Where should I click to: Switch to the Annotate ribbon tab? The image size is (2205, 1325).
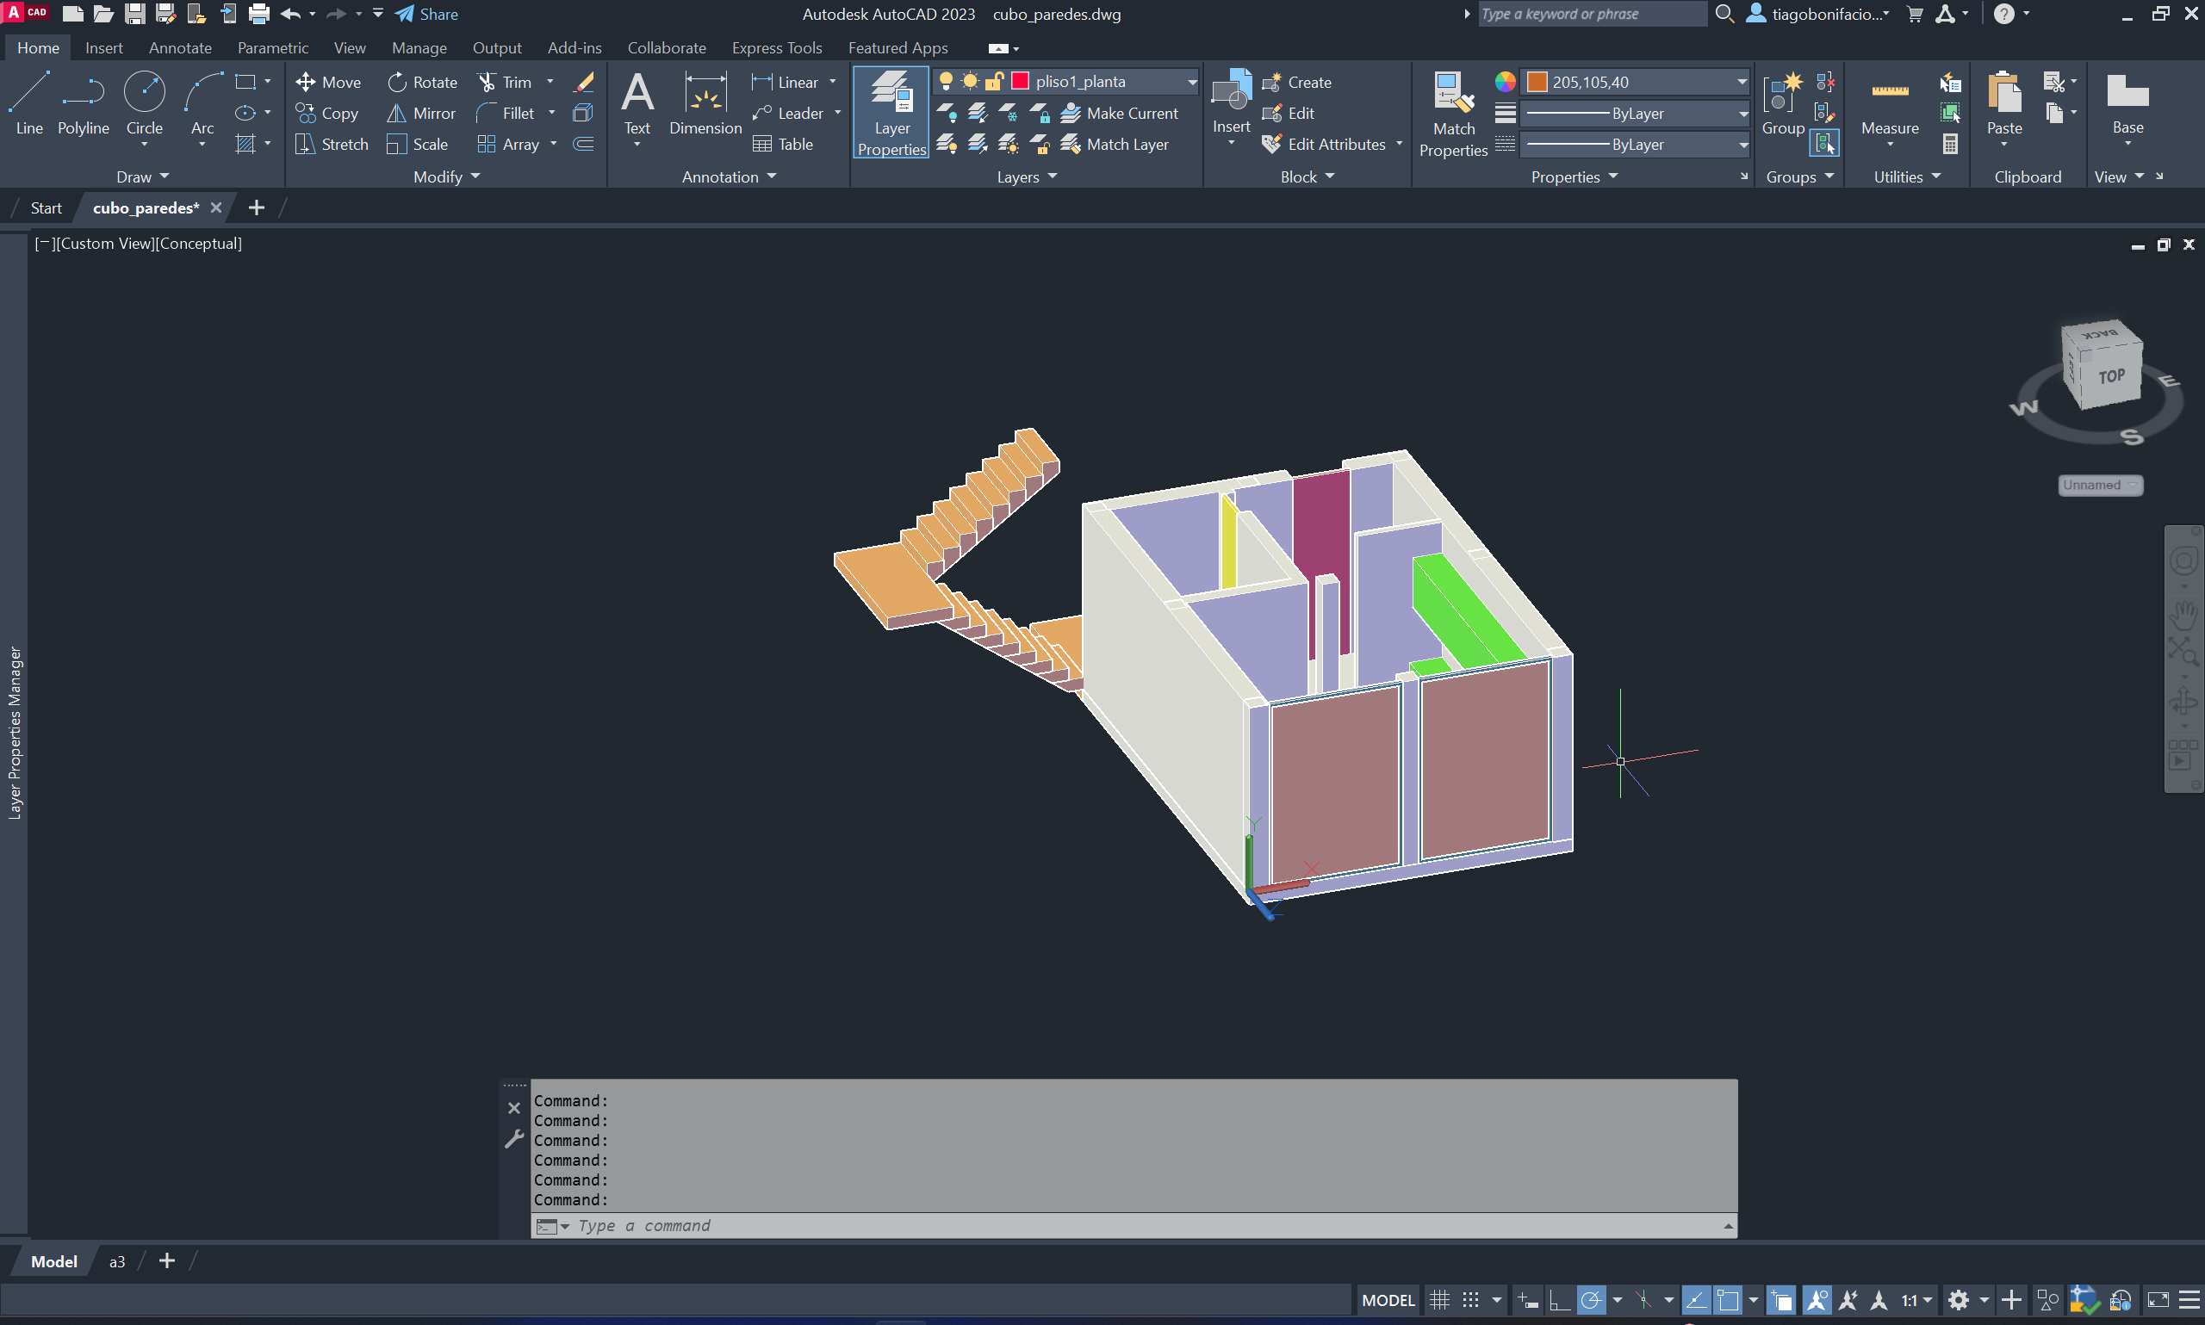179,47
